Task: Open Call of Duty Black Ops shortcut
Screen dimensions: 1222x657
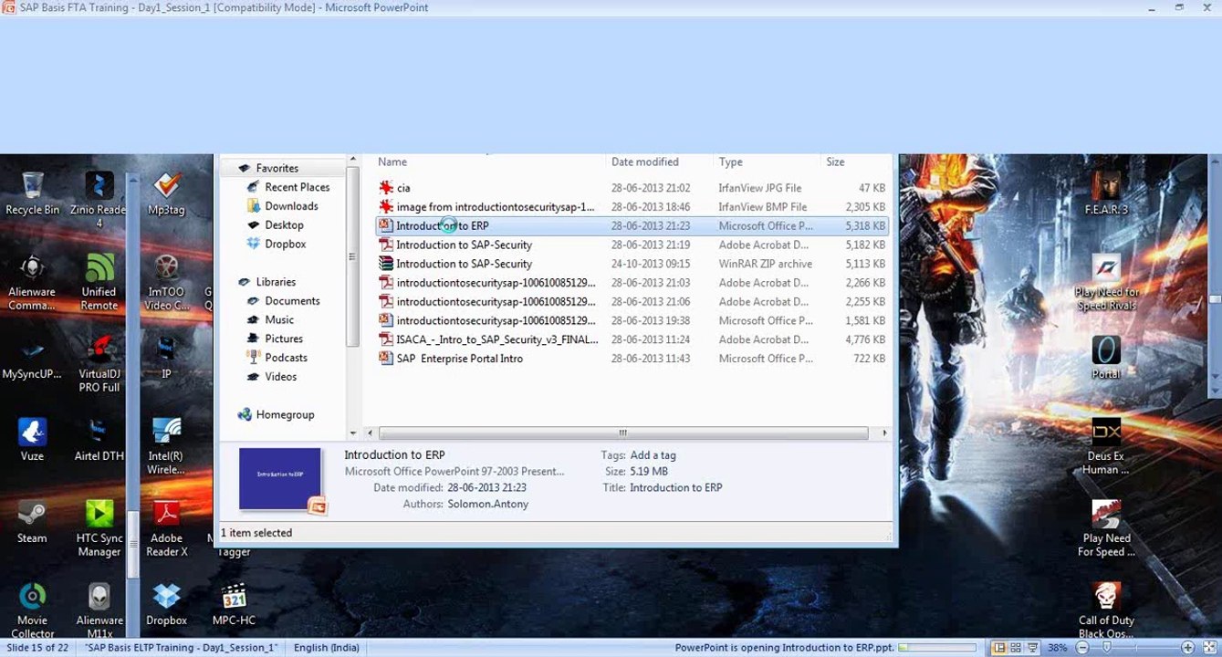Action: coord(1106,611)
